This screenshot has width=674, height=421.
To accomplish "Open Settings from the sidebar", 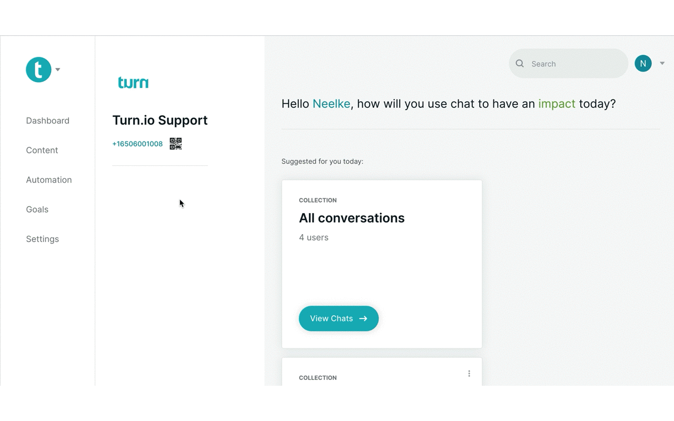I will tap(43, 239).
